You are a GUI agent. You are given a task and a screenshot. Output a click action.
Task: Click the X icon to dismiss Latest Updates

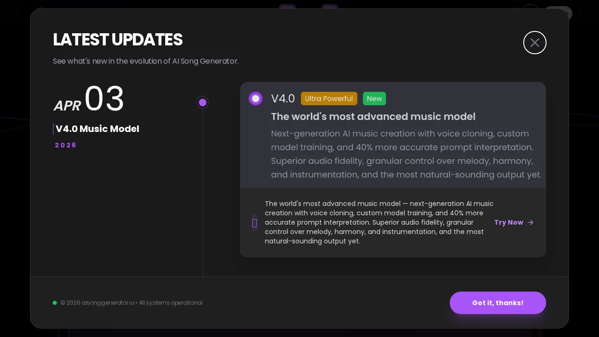coord(535,43)
